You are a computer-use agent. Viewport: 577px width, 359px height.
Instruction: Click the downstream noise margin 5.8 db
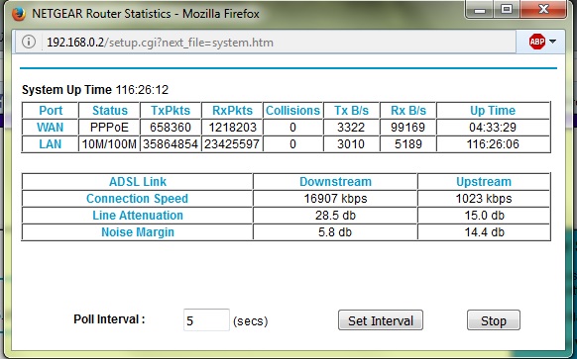(335, 232)
